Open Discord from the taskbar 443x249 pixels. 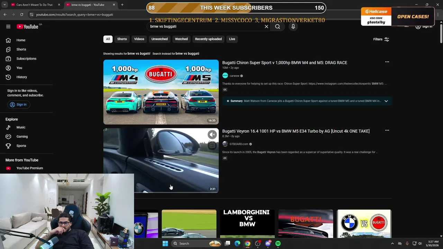tap(268, 243)
